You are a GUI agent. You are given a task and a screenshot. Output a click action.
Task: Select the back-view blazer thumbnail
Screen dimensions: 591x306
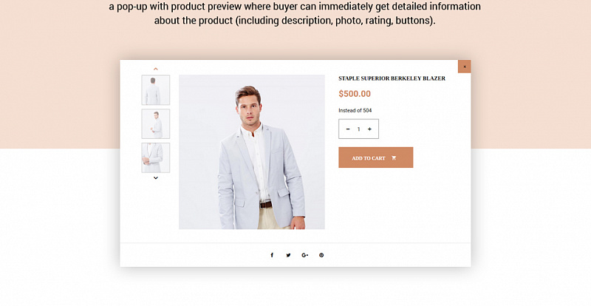point(156,89)
